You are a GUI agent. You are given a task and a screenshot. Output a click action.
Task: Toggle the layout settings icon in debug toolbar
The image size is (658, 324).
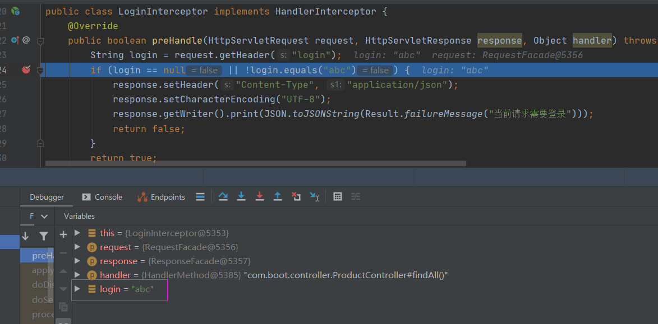pos(355,196)
